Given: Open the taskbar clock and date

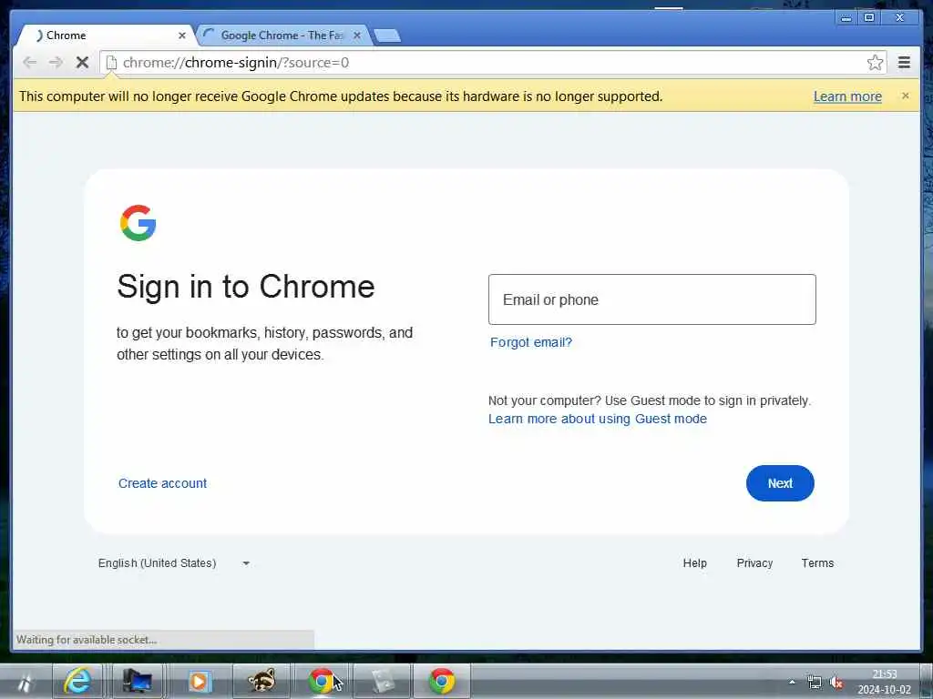Looking at the screenshot, I should click(884, 682).
